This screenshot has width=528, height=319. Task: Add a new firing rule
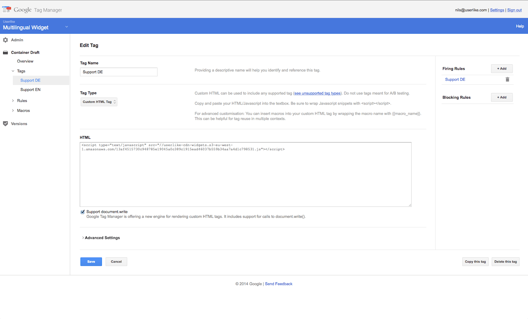(x=502, y=68)
